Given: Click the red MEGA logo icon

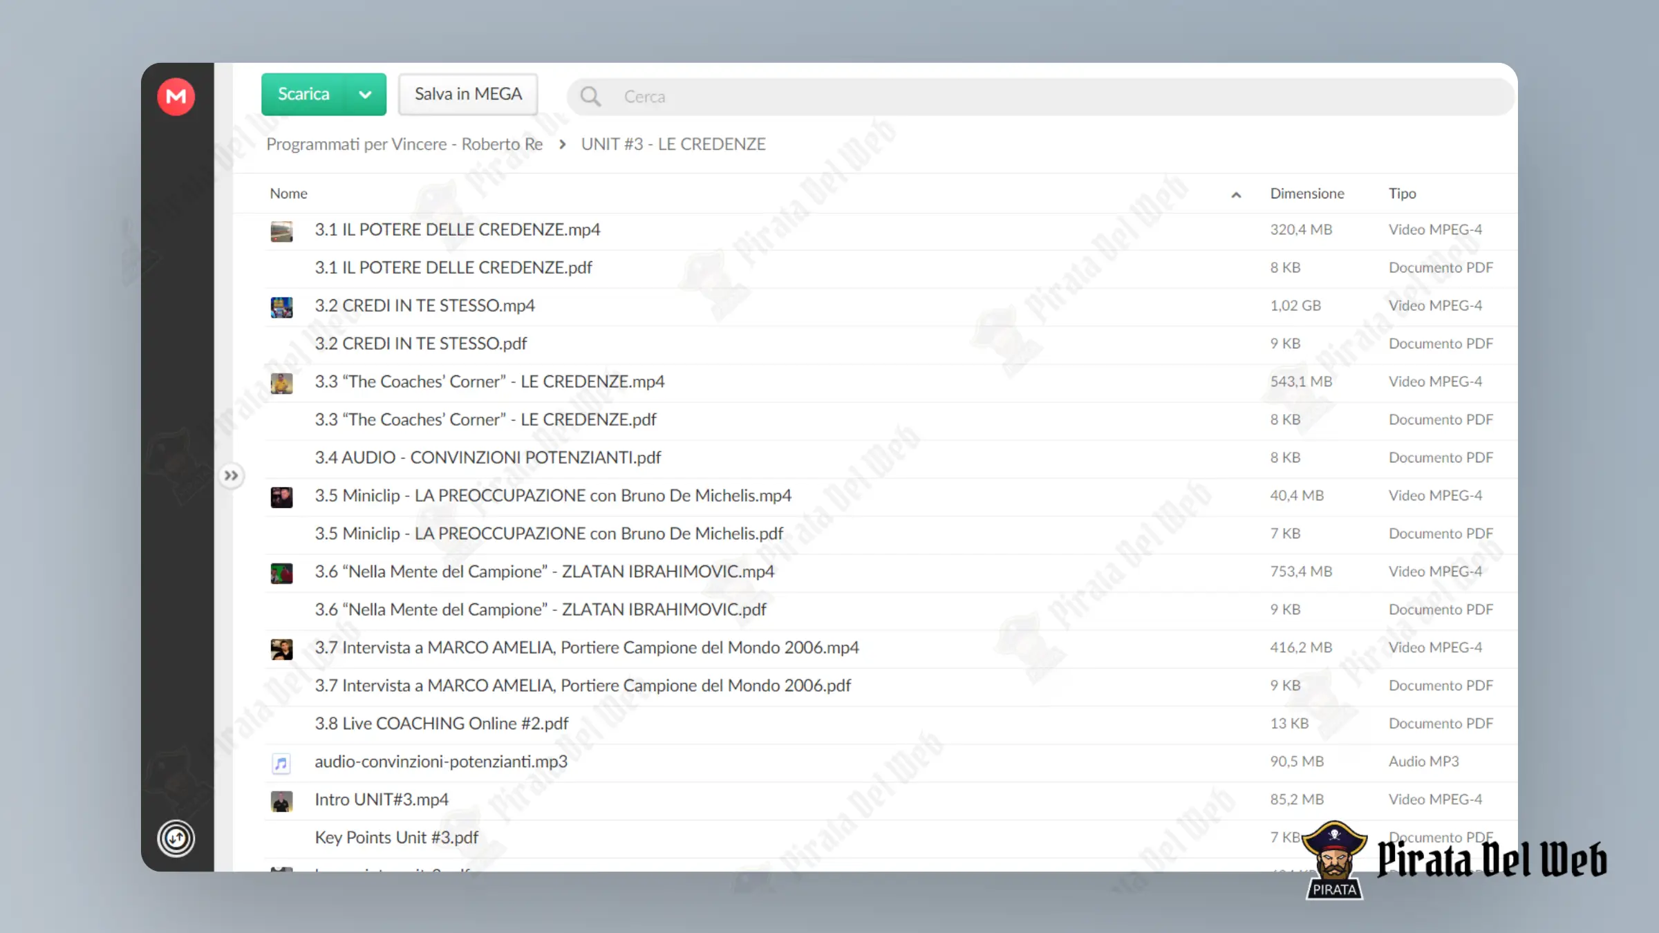Looking at the screenshot, I should pos(176,96).
